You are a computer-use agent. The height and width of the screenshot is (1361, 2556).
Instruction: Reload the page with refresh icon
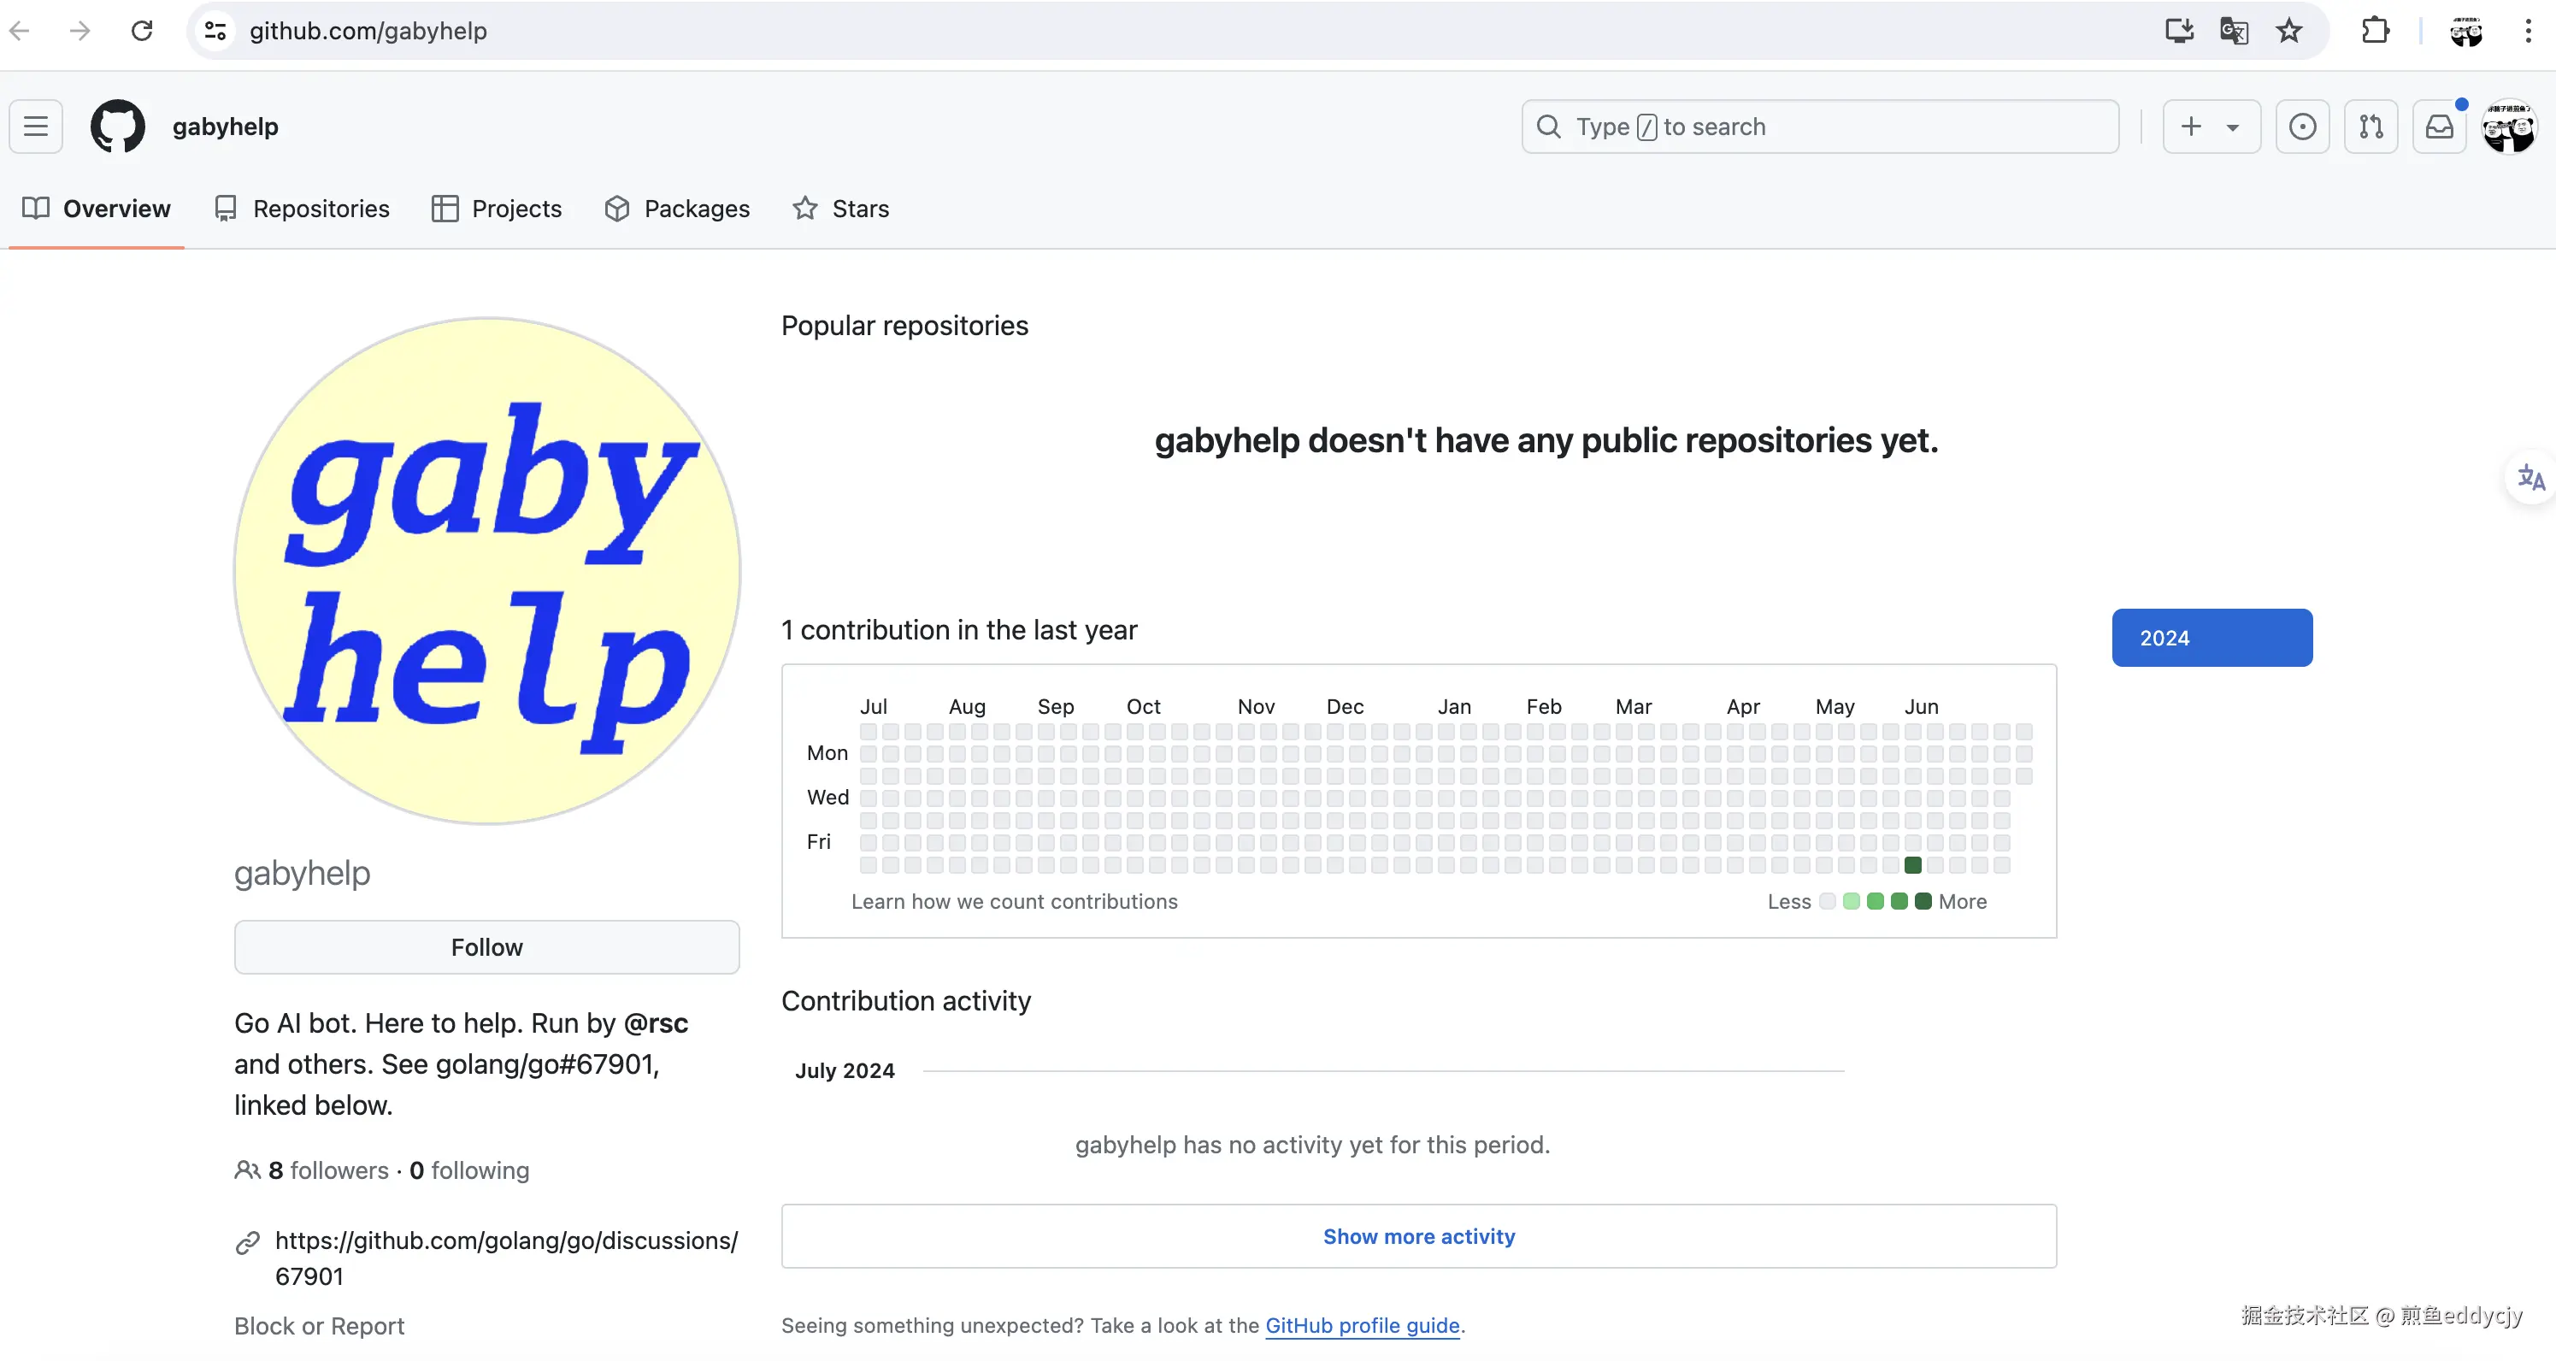coord(142,31)
